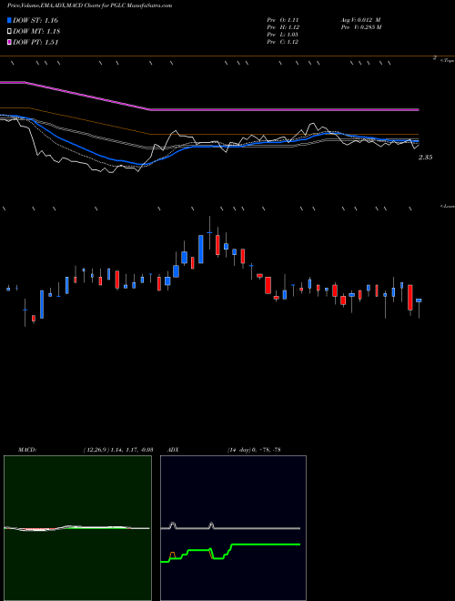
Task: Select the 'DOW PT: 1.51' legend text
Action: [35, 43]
